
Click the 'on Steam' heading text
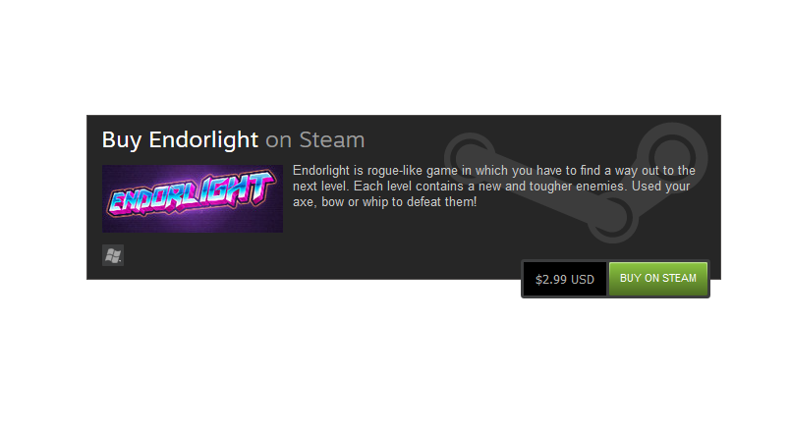(x=314, y=140)
